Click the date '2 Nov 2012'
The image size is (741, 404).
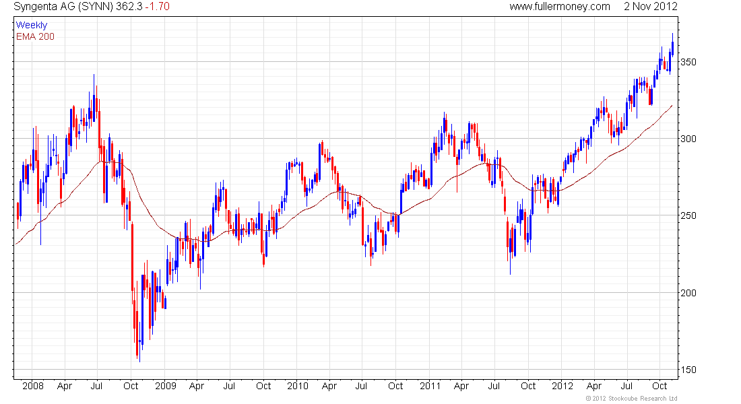click(650, 7)
